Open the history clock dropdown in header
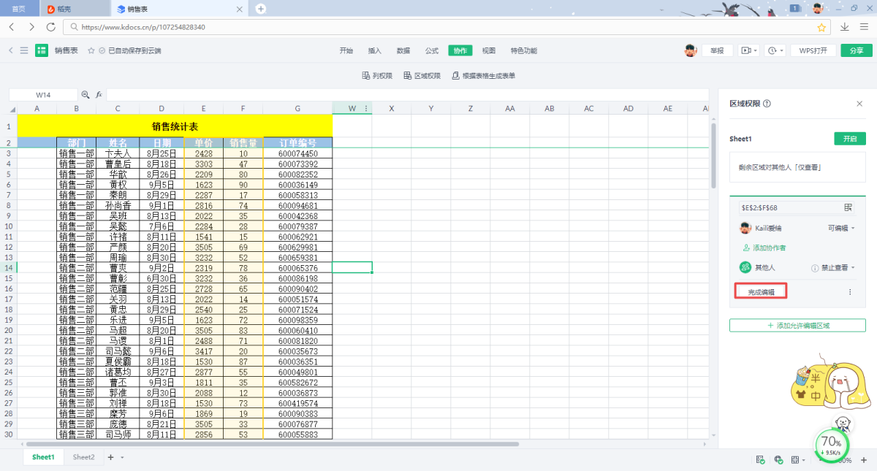Viewport: 877px width, 471px height. [x=775, y=50]
